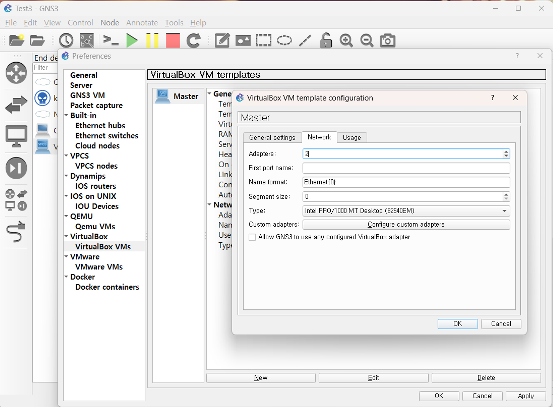Browse end devices monitor icon

[x=16, y=136]
